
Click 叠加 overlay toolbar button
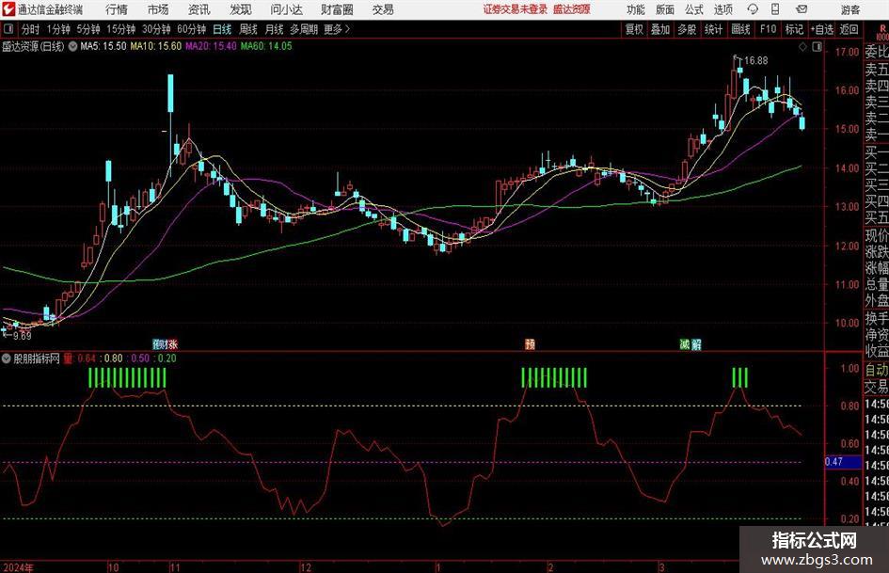[x=660, y=29]
